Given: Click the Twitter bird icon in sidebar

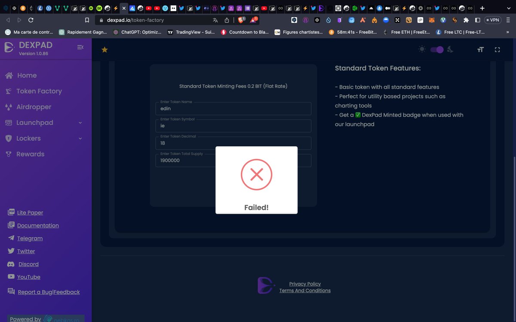Looking at the screenshot, I should click(x=11, y=251).
